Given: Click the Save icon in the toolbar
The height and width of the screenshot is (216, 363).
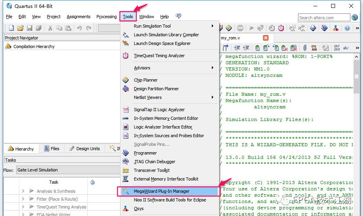Looking at the screenshot, I should pos(30,28).
